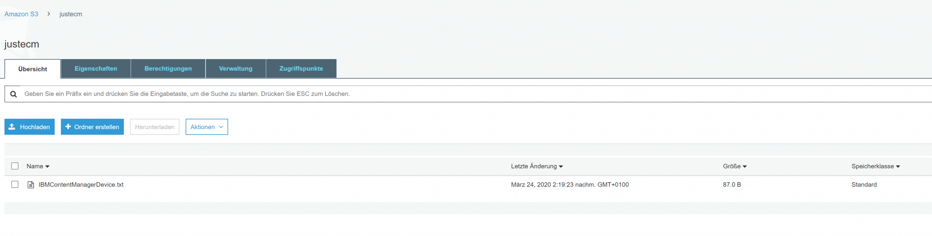
Task: Open the Zugriffspunkte tab
Action: [301, 69]
